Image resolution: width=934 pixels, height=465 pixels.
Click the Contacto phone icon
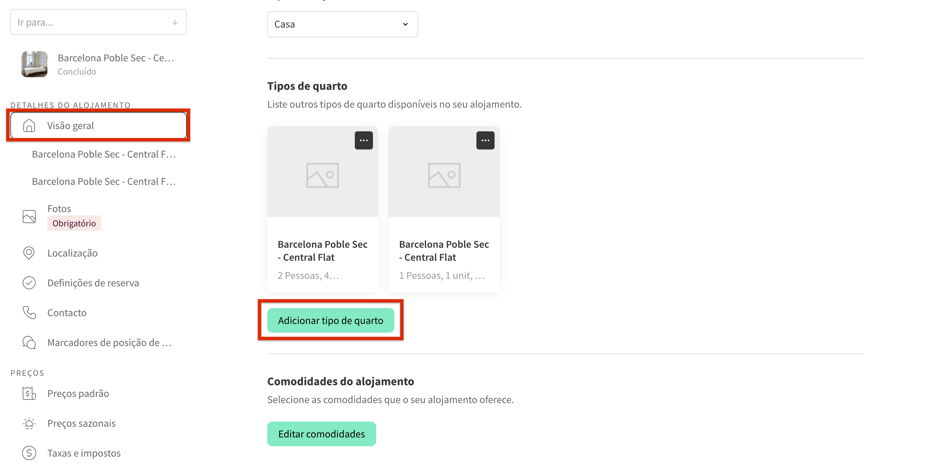coord(29,312)
